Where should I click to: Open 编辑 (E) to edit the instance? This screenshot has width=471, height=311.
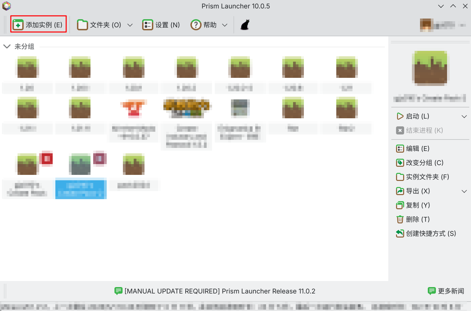coord(413,149)
